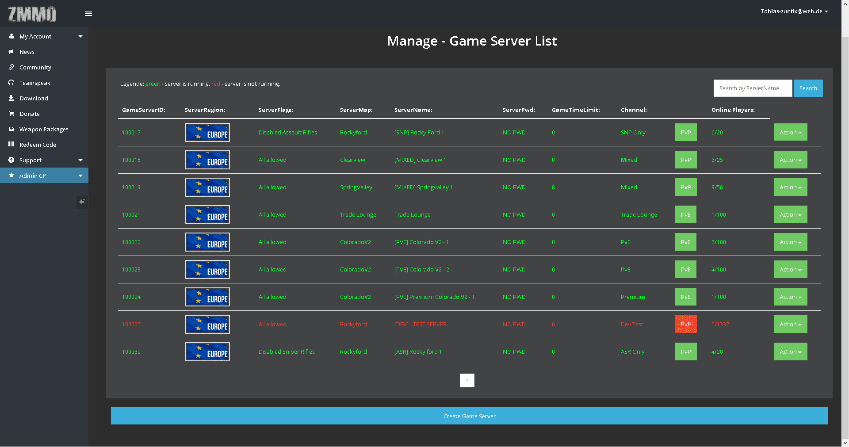Open the Donate menu item

(44, 114)
